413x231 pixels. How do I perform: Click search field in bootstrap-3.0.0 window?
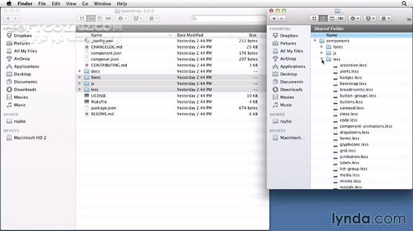[228, 18]
